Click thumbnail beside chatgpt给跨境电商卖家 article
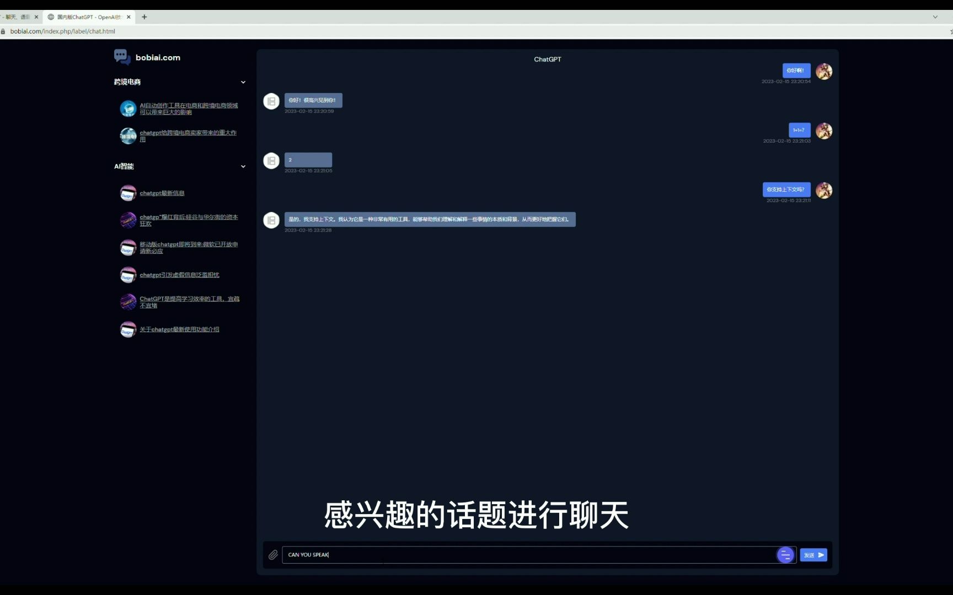The width and height of the screenshot is (953, 595). click(128, 136)
